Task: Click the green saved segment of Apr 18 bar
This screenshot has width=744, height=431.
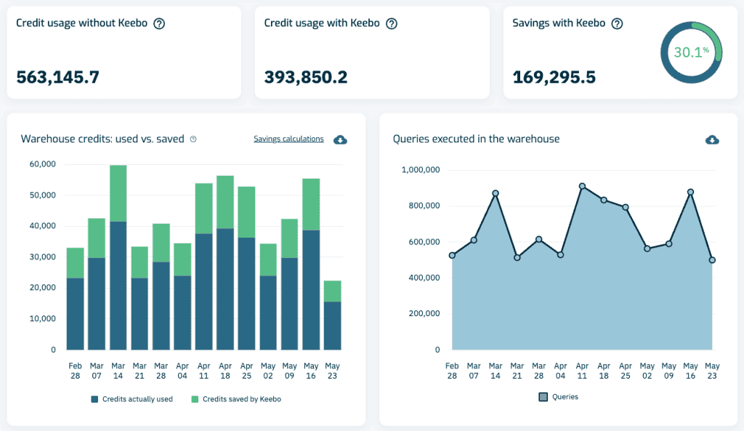Action: coord(225,202)
